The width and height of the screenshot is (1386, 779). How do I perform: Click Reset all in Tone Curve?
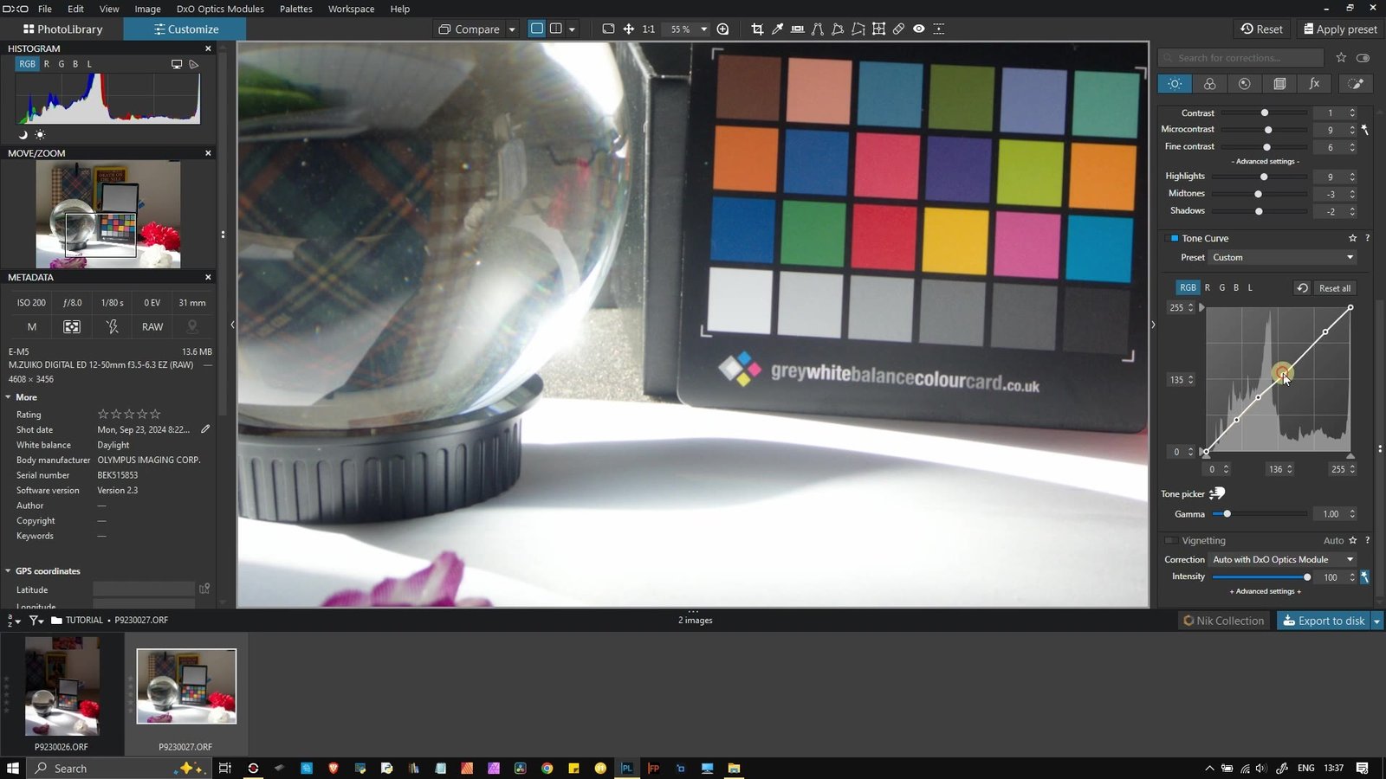click(x=1334, y=288)
